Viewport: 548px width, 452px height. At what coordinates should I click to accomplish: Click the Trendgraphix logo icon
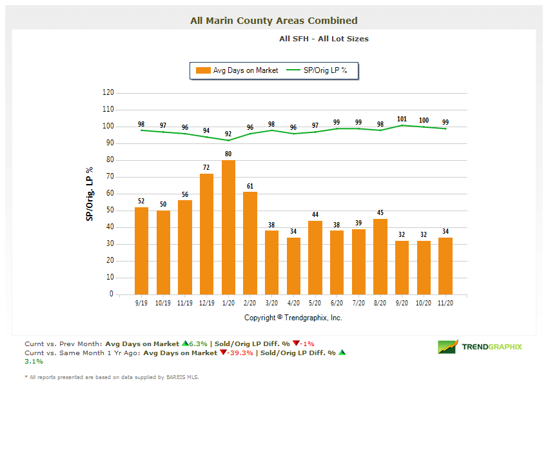tap(448, 347)
